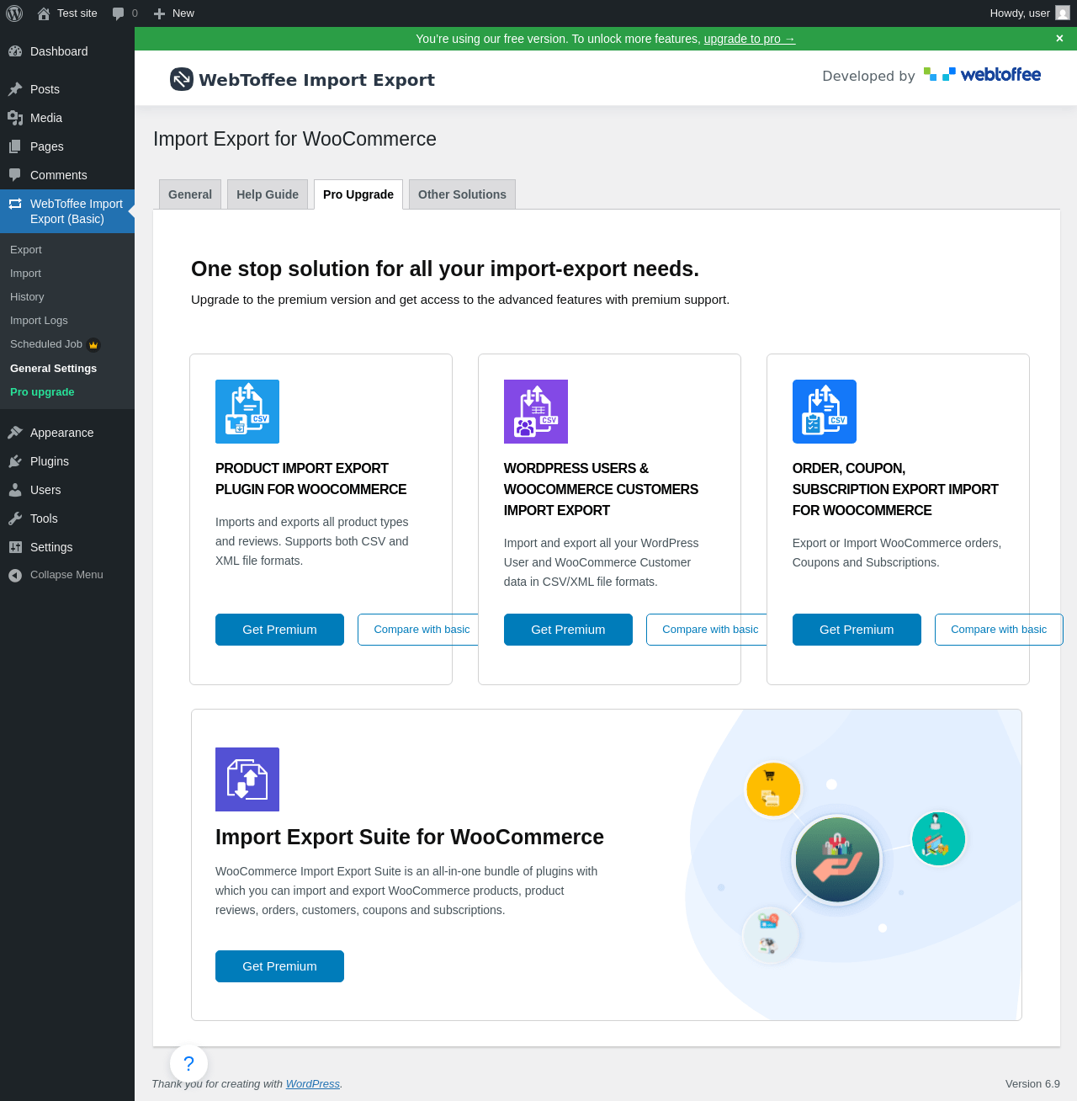Click the Product Import Export plugin icon
1077x1101 pixels.
[x=247, y=412]
